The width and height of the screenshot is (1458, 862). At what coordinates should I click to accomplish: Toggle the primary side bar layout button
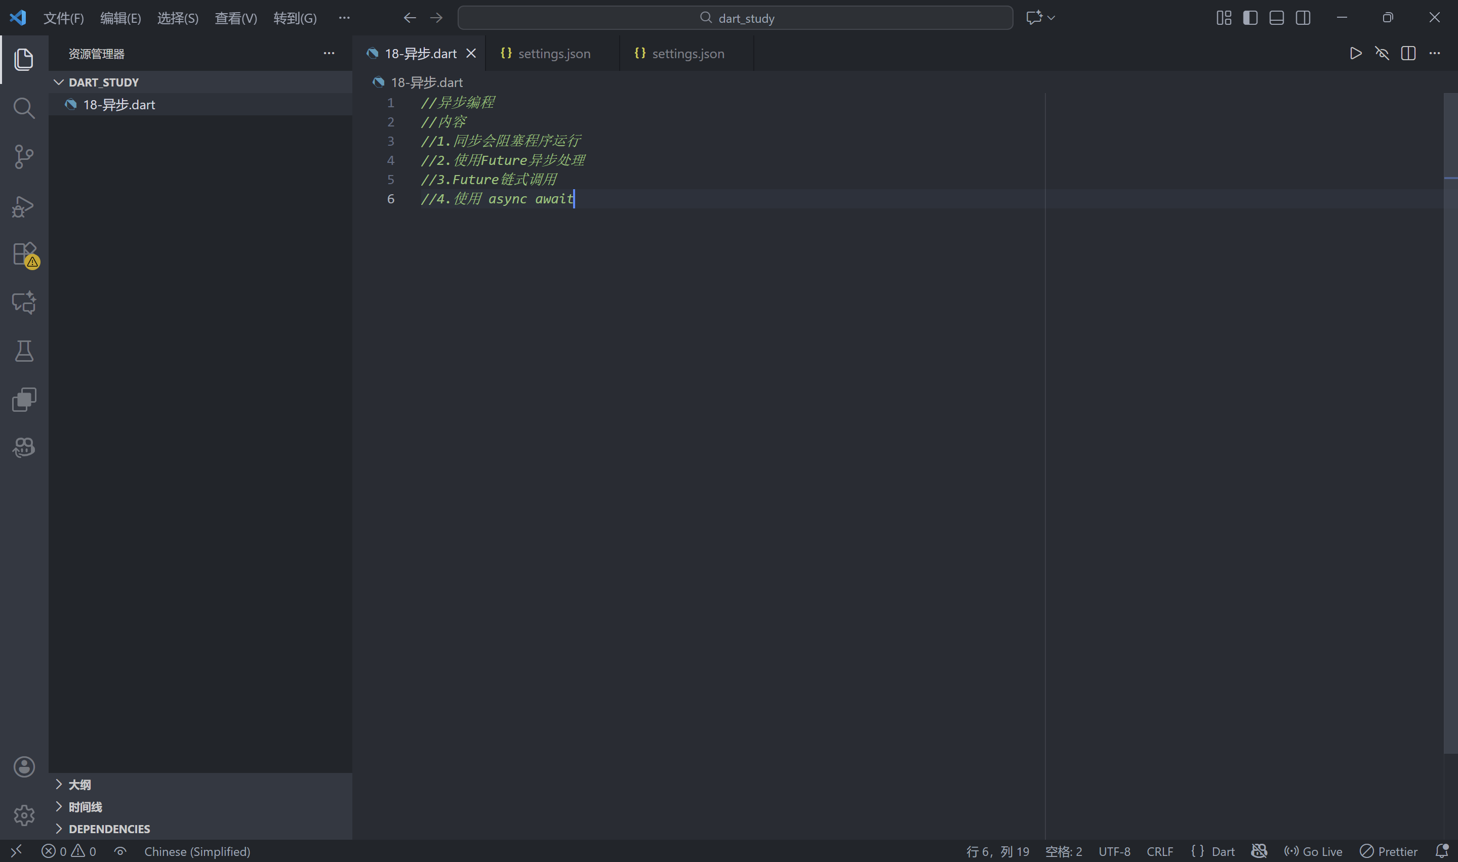pos(1250,18)
